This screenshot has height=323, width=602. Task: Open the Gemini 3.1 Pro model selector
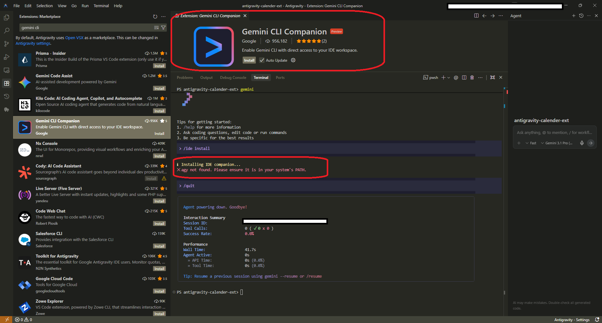click(557, 143)
